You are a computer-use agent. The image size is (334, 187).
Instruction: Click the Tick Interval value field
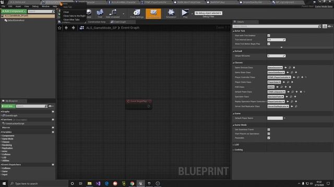[276, 39]
